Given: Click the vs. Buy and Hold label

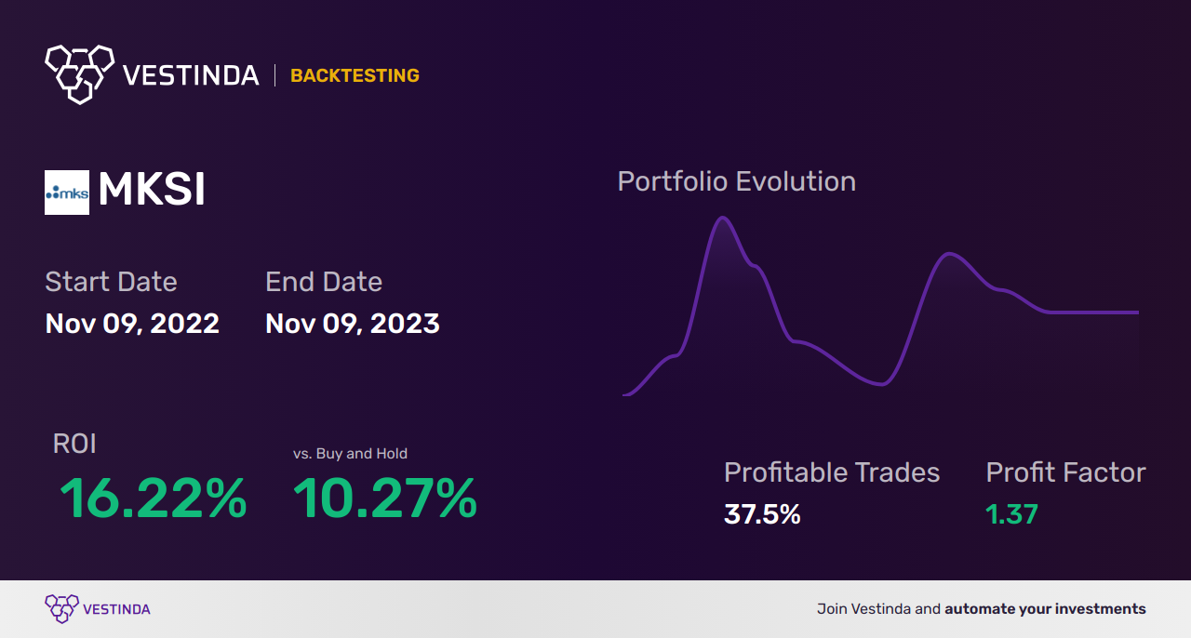Looking at the screenshot, I should 350,454.
